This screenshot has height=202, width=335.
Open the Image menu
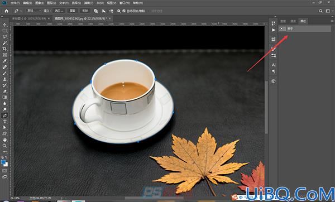[39, 3]
